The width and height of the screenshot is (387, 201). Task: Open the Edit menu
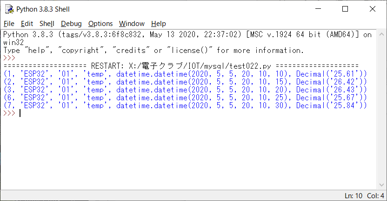[27, 24]
